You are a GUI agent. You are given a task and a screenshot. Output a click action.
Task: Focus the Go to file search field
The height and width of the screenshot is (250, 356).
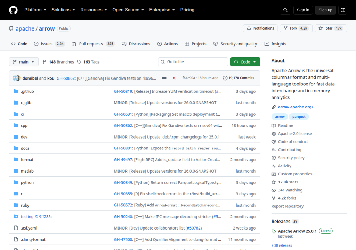(x=193, y=62)
